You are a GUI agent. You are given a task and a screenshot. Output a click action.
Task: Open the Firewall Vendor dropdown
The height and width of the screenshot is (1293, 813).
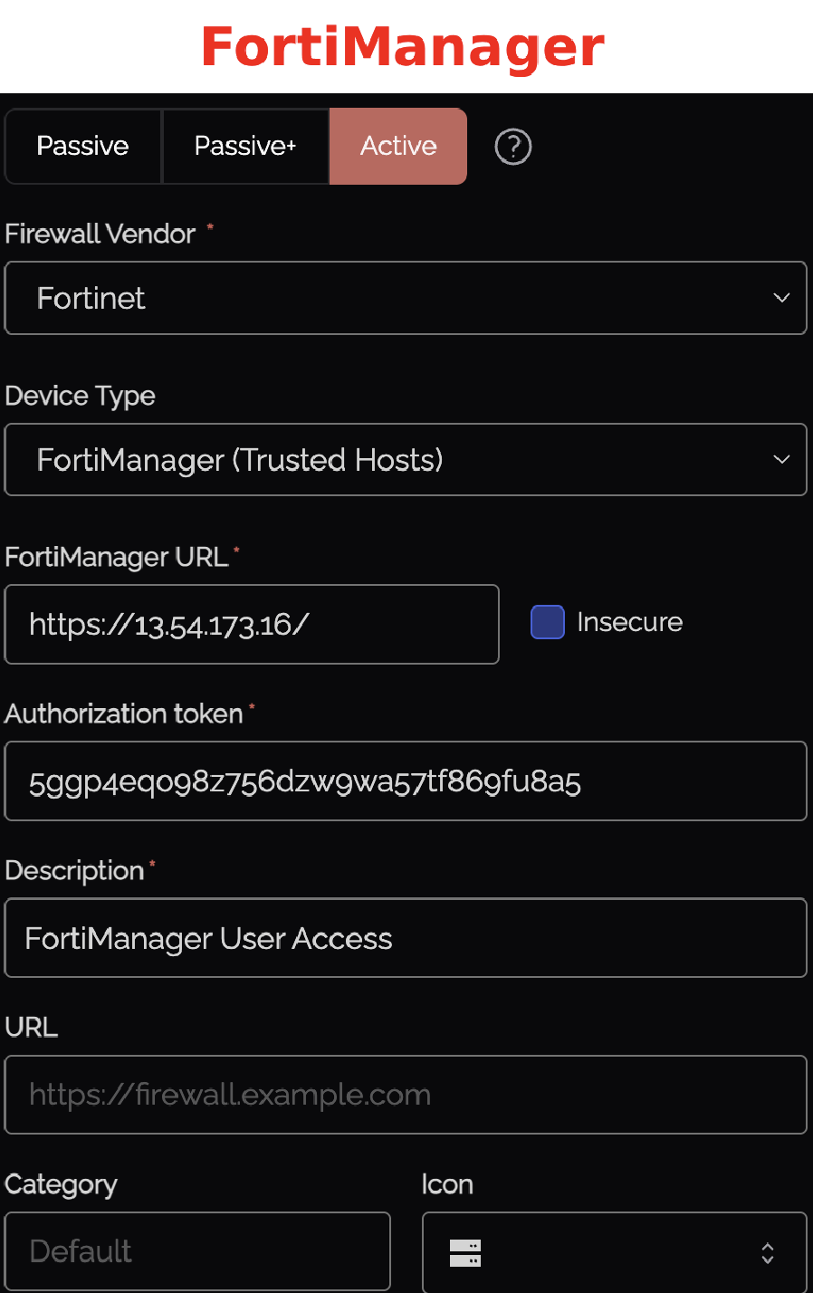[405, 298]
